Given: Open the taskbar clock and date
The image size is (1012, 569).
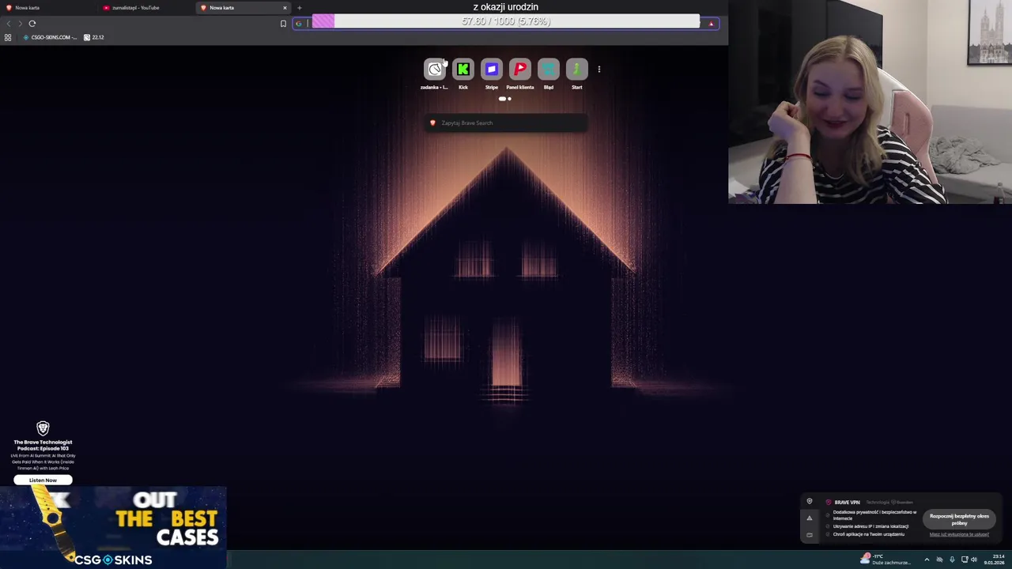Looking at the screenshot, I should (x=994, y=560).
